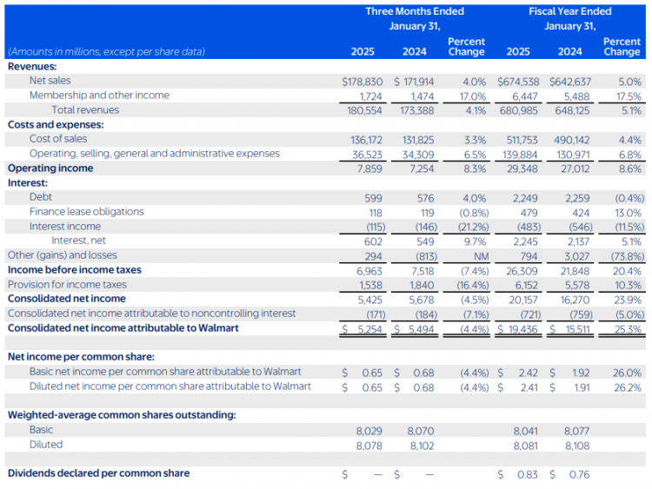The height and width of the screenshot is (489, 652).
Task: Click the 8.6% operating income change
Action: click(x=630, y=169)
